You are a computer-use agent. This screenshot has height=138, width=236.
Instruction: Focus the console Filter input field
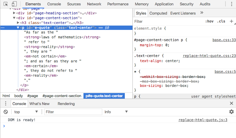pyautogui.click(x=73, y=112)
